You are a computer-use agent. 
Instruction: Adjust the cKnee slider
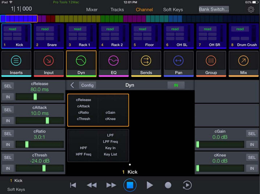[x=220, y=168]
